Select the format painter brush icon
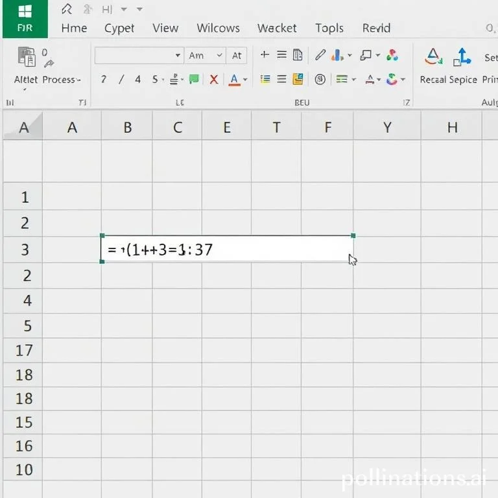 [49, 64]
